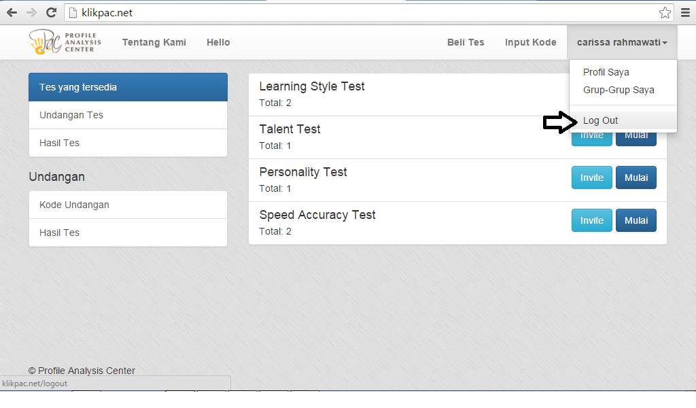Click the Hello navbar link

point(218,42)
